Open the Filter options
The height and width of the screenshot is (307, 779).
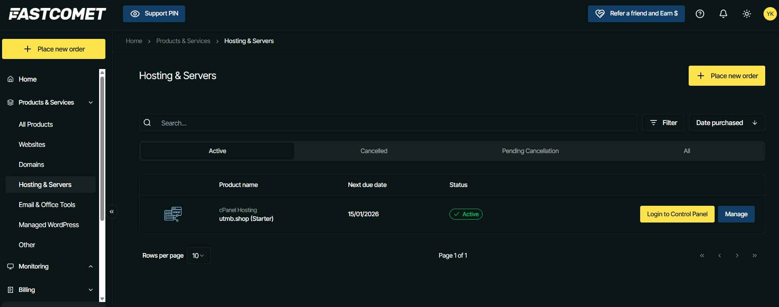tap(663, 123)
